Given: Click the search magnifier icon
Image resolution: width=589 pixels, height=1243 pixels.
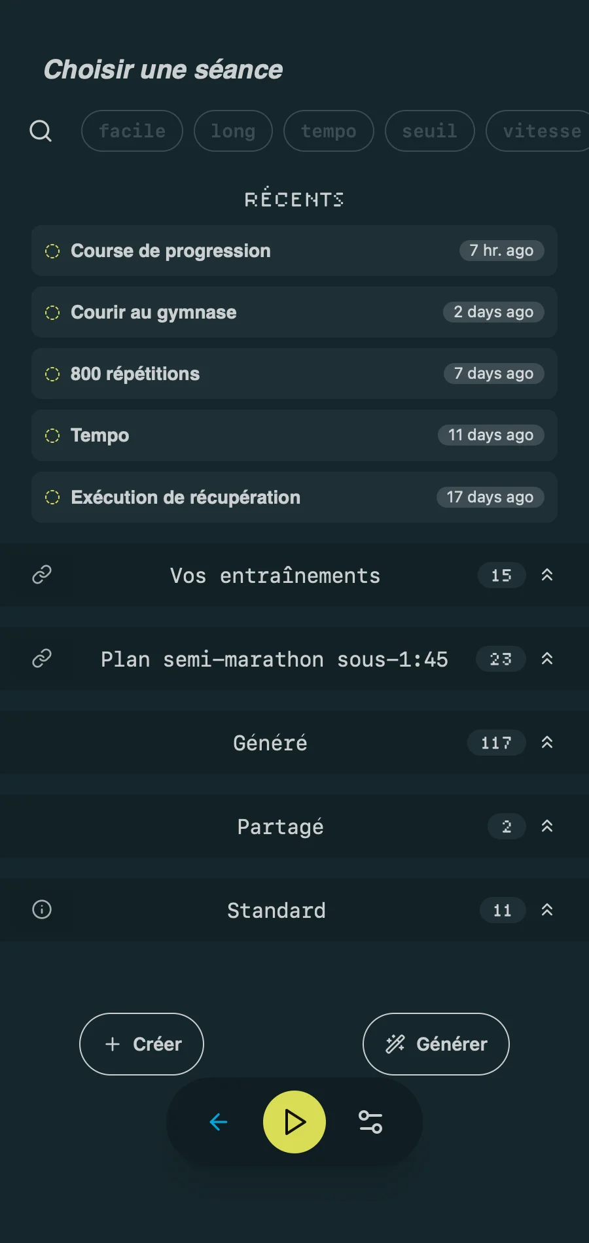Looking at the screenshot, I should click(x=41, y=131).
